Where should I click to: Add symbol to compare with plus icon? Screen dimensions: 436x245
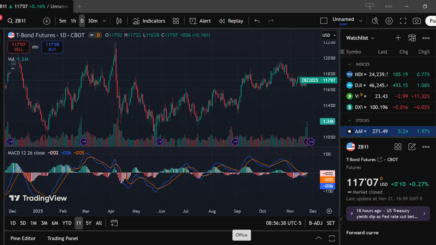click(47, 21)
